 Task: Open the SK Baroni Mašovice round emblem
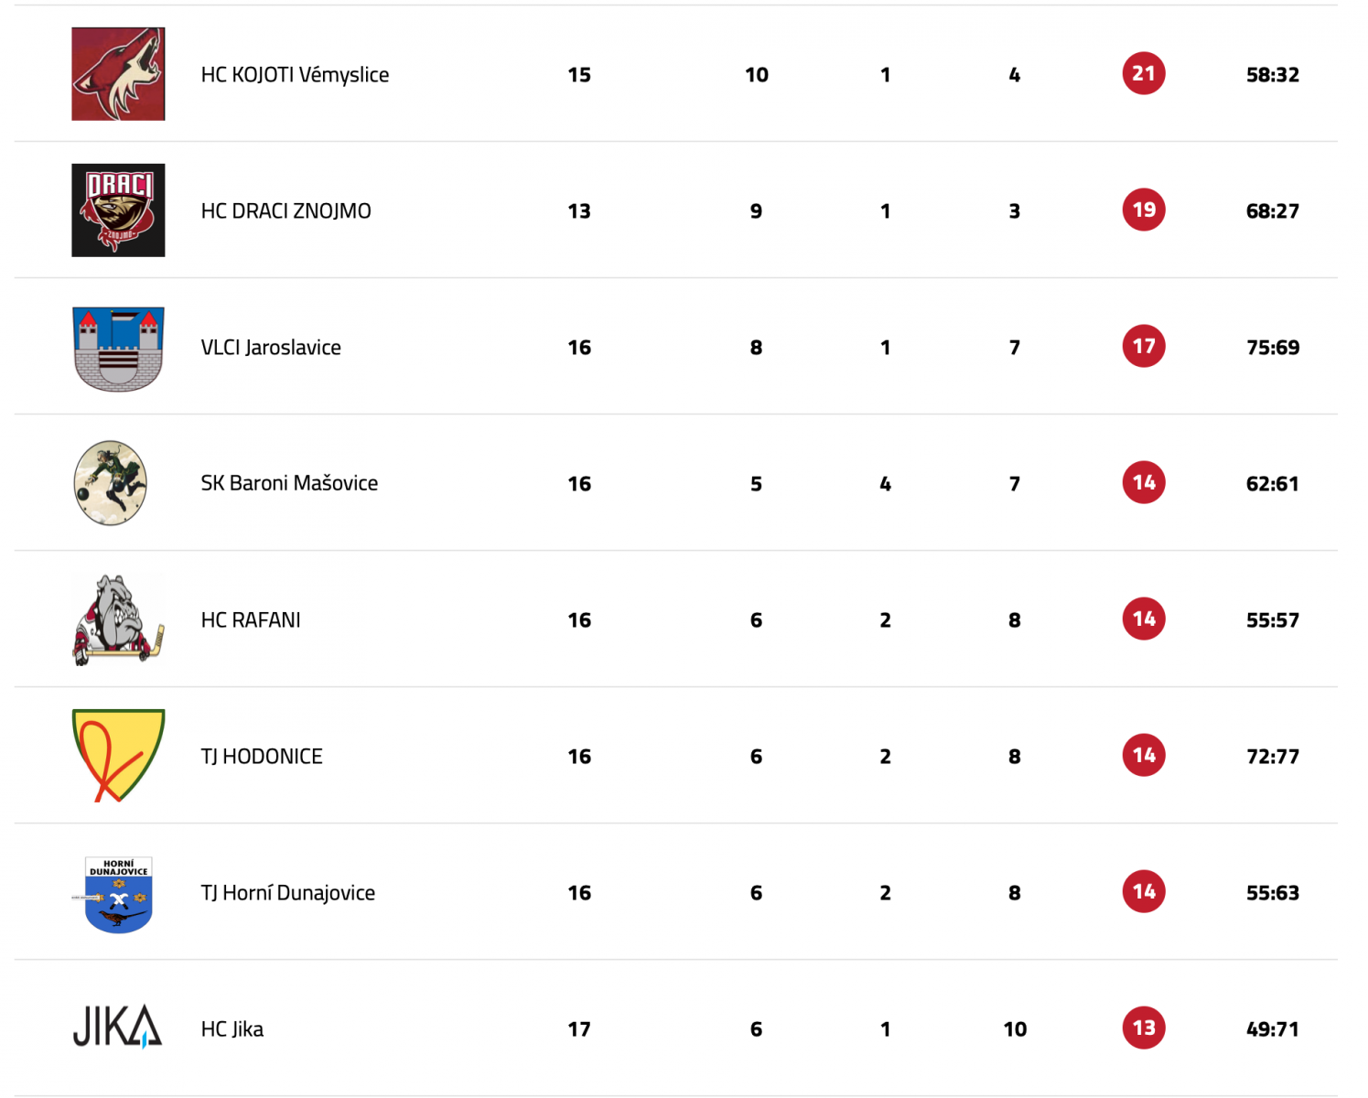coord(111,483)
